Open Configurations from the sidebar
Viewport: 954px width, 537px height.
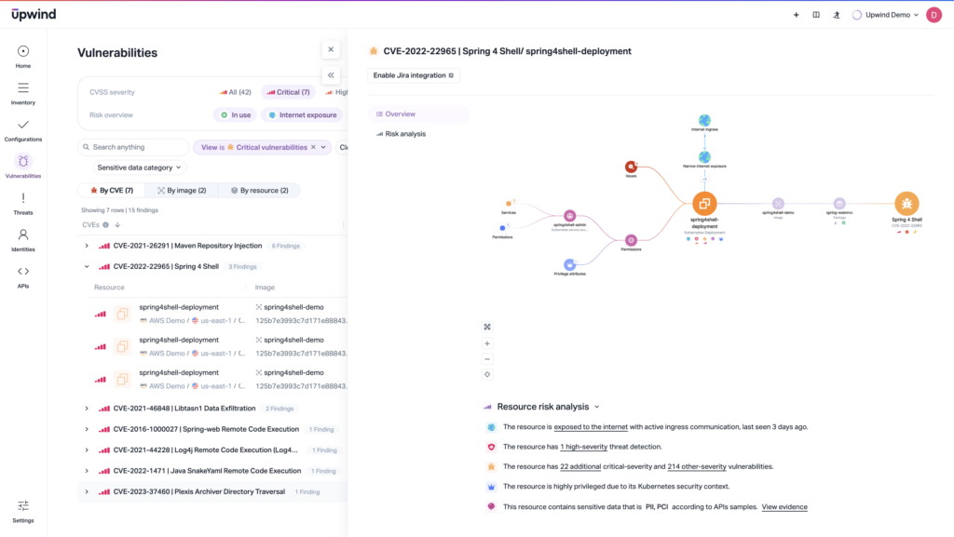tap(23, 130)
